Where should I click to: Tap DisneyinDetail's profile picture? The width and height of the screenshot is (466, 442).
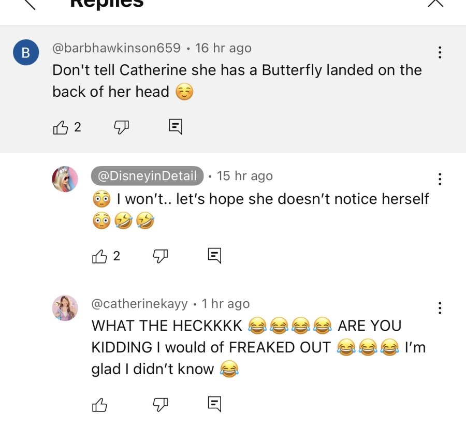pos(65,179)
